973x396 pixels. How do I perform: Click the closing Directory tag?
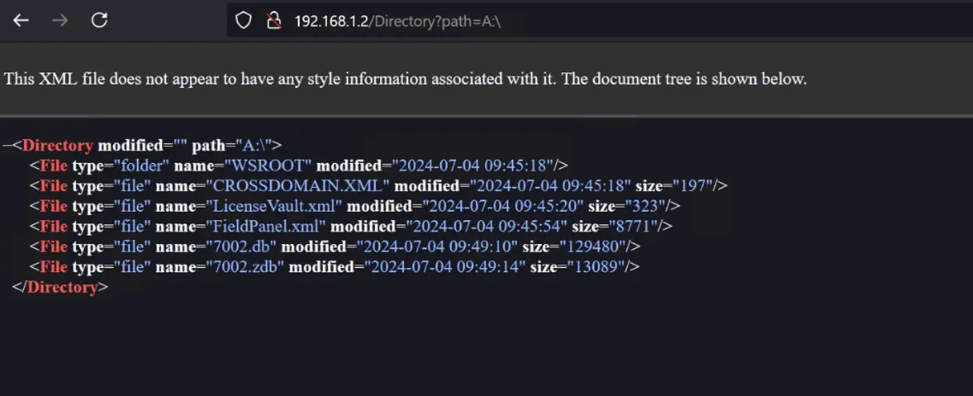click(62, 287)
